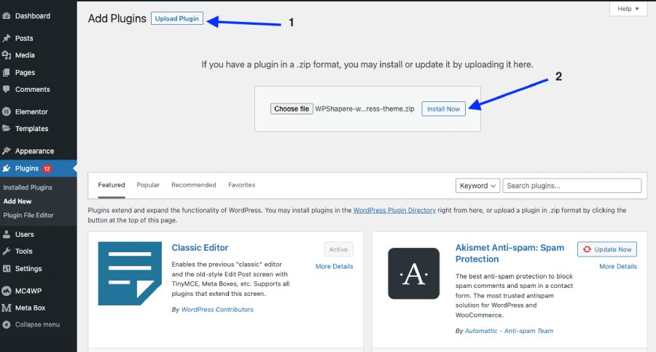Open the Help dropdown panel
Viewport: 656px width, 352px height.
pyautogui.click(x=628, y=9)
